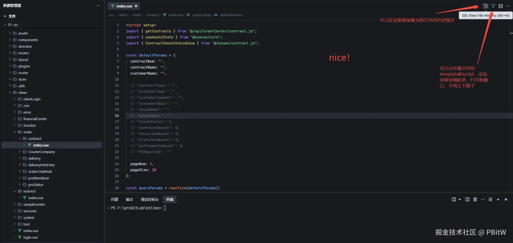Collapse the src folder chevron
513x243 pixels.
pos(5,25)
